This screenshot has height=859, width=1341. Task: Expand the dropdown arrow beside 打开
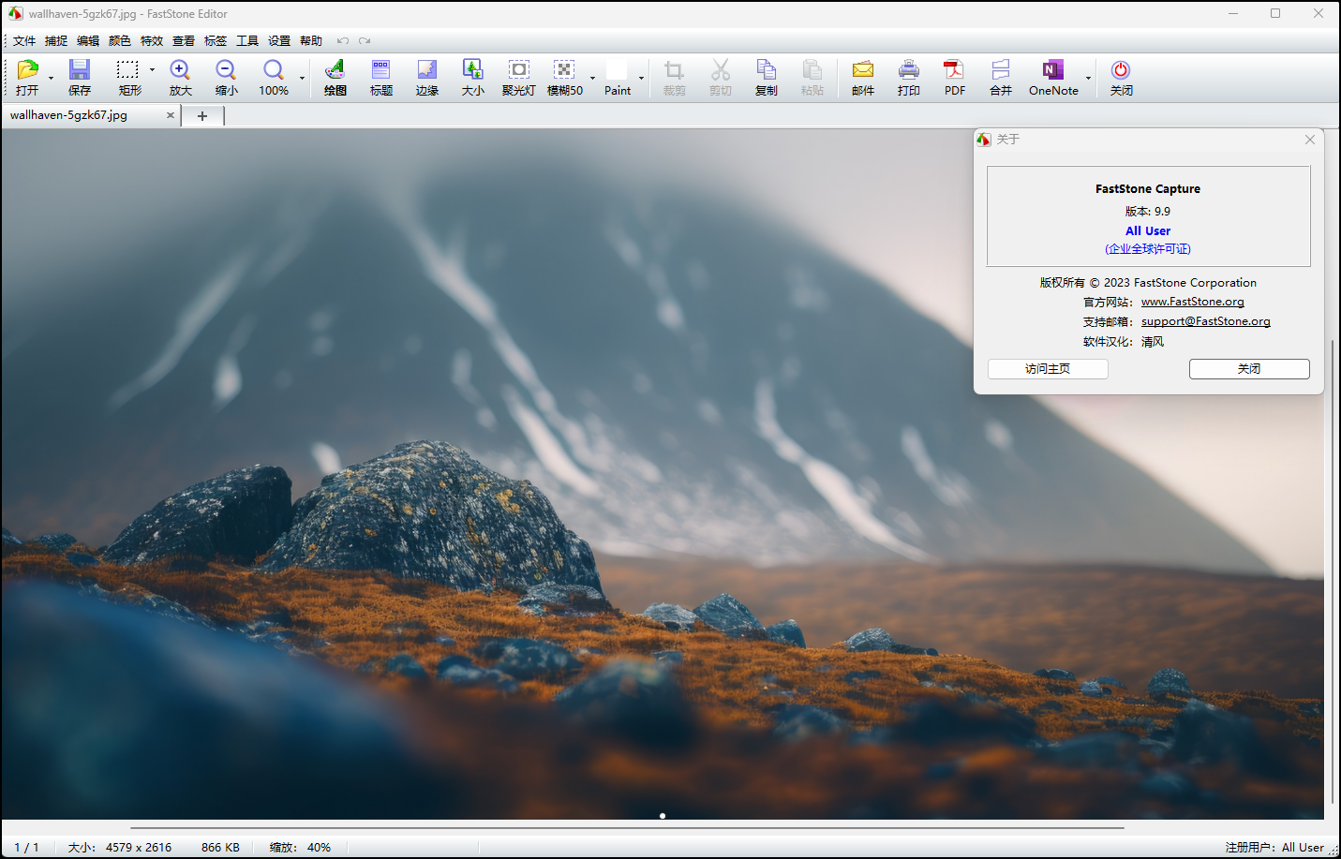[x=51, y=78]
